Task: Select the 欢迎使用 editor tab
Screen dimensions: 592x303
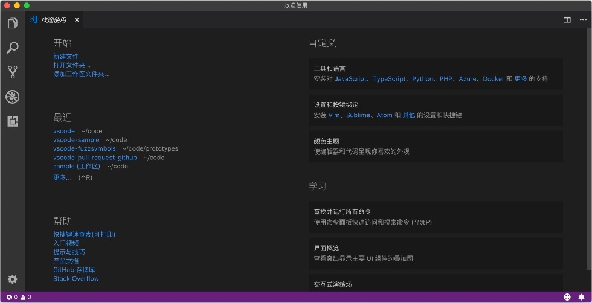Action: coord(54,20)
